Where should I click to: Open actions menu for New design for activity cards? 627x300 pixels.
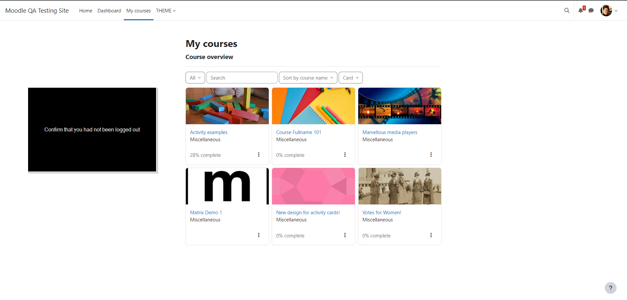tap(345, 235)
